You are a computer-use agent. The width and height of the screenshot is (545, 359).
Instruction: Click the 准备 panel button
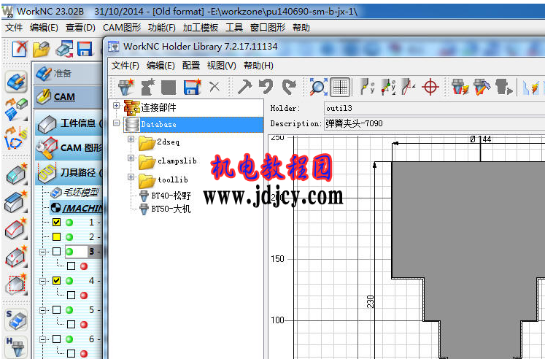click(68, 73)
